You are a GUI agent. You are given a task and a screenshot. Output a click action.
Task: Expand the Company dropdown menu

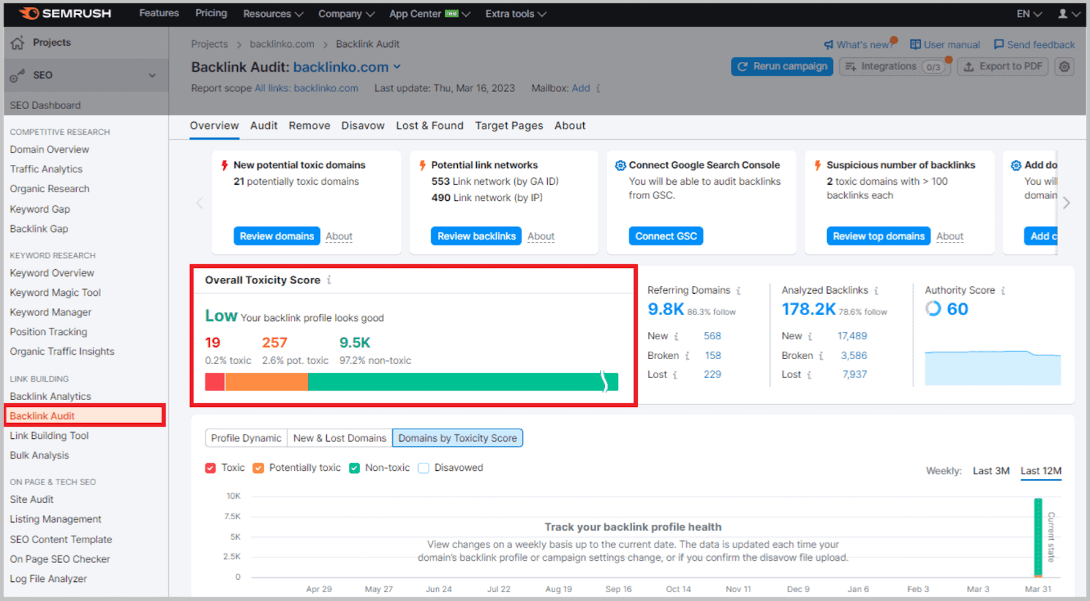tap(346, 14)
